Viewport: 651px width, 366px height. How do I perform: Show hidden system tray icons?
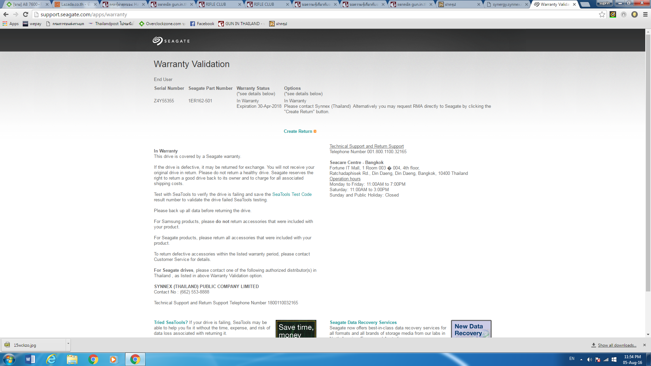pyautogui.click(x=581, y=359)
